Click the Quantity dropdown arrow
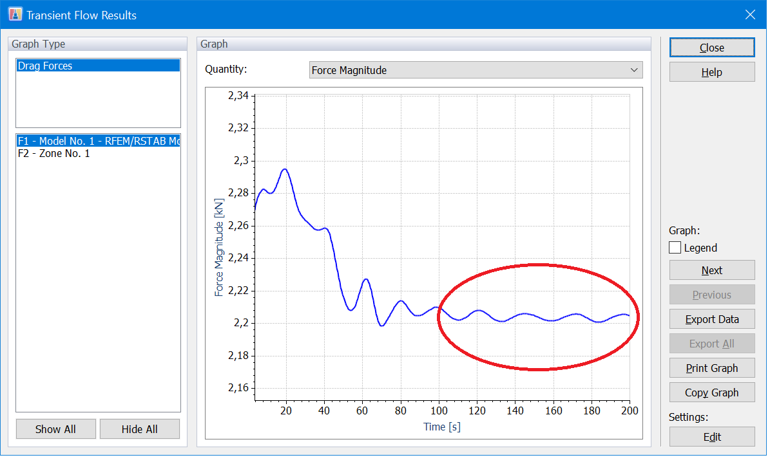Image resolution: width=770 pixels, height=462 pixels. click(x=635, y=69)
